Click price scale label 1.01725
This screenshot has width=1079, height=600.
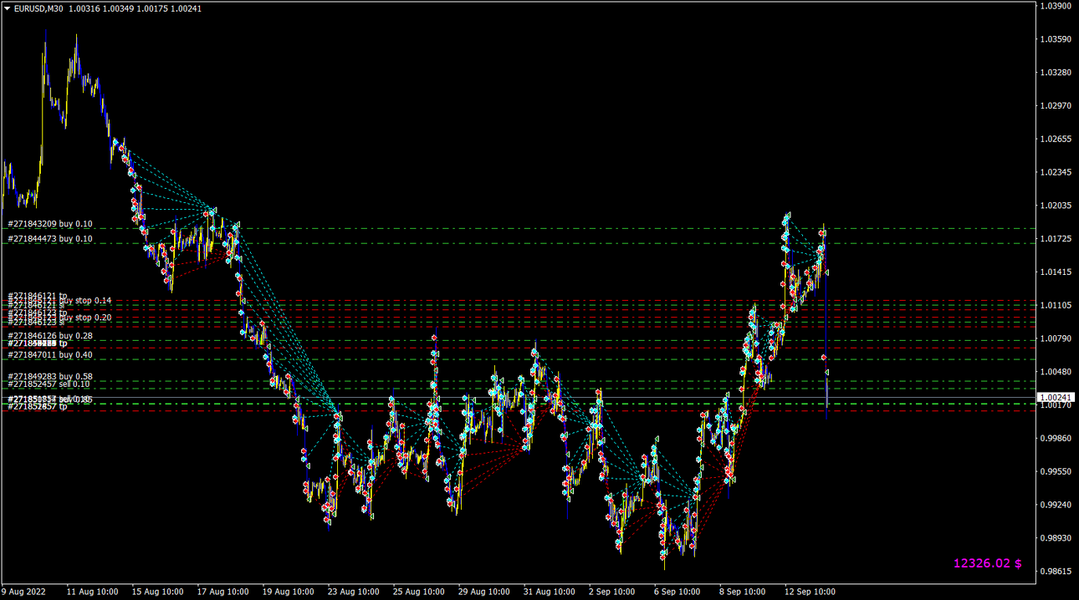click(1054, 239)
